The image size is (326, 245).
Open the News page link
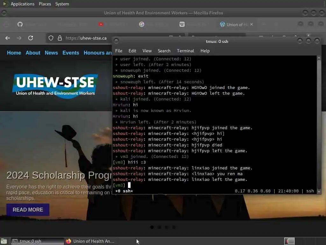(x=51, y=53)
